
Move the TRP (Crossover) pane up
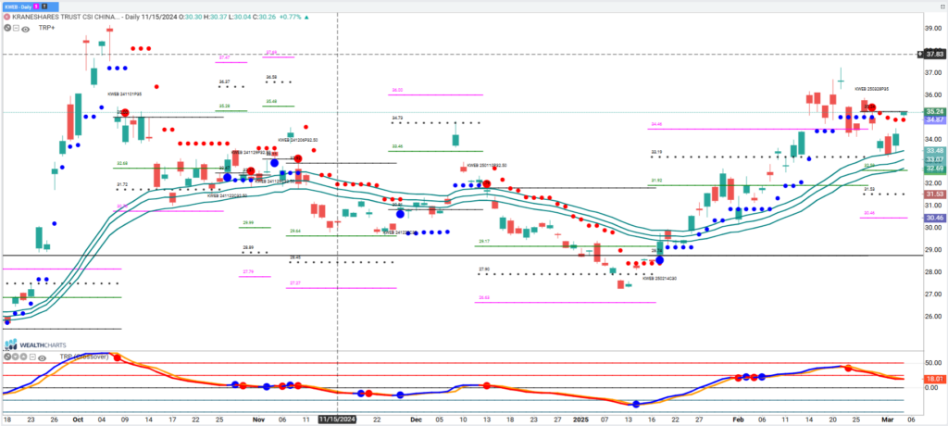(x=23, y=357)
